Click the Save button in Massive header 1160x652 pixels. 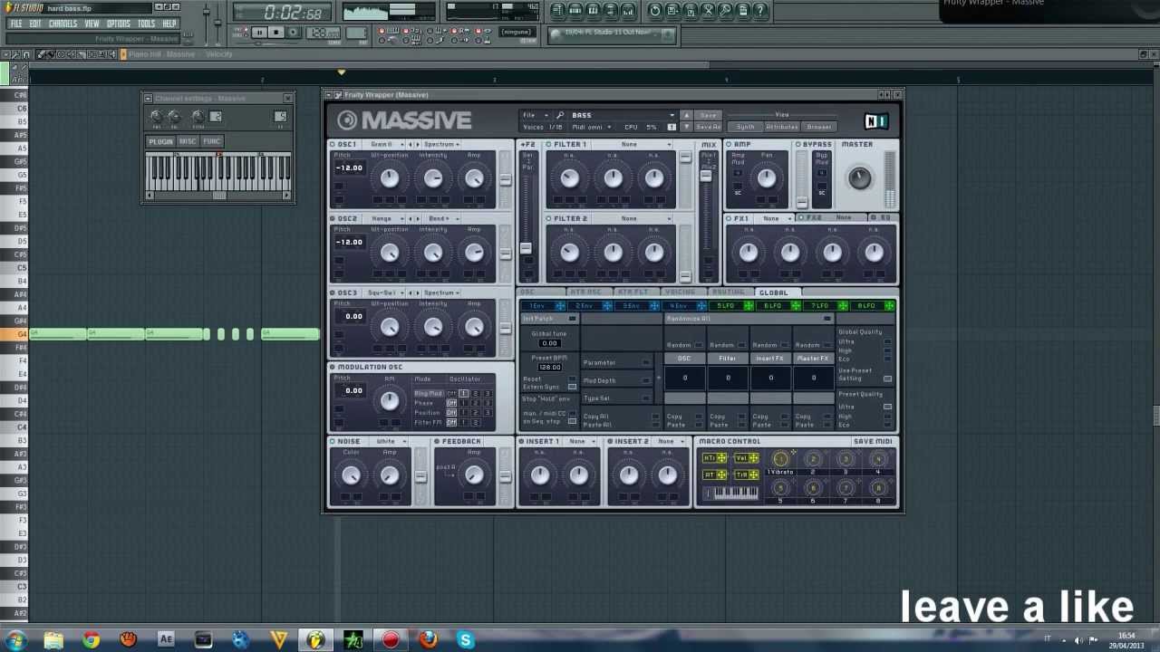tap(708, 115)
